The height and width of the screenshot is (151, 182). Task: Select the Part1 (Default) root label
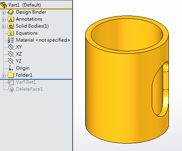[x=25, y=5]
